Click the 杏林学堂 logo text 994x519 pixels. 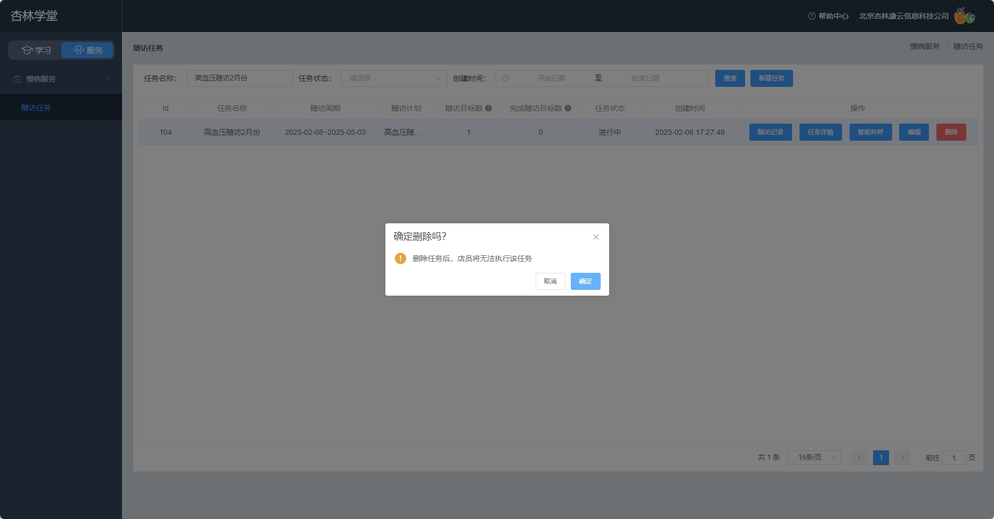coord(34,16)
